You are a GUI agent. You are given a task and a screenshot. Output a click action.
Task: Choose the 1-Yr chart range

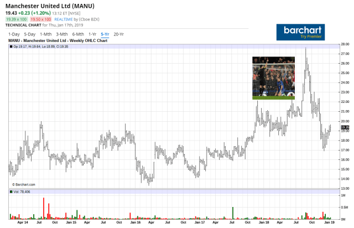92,34
